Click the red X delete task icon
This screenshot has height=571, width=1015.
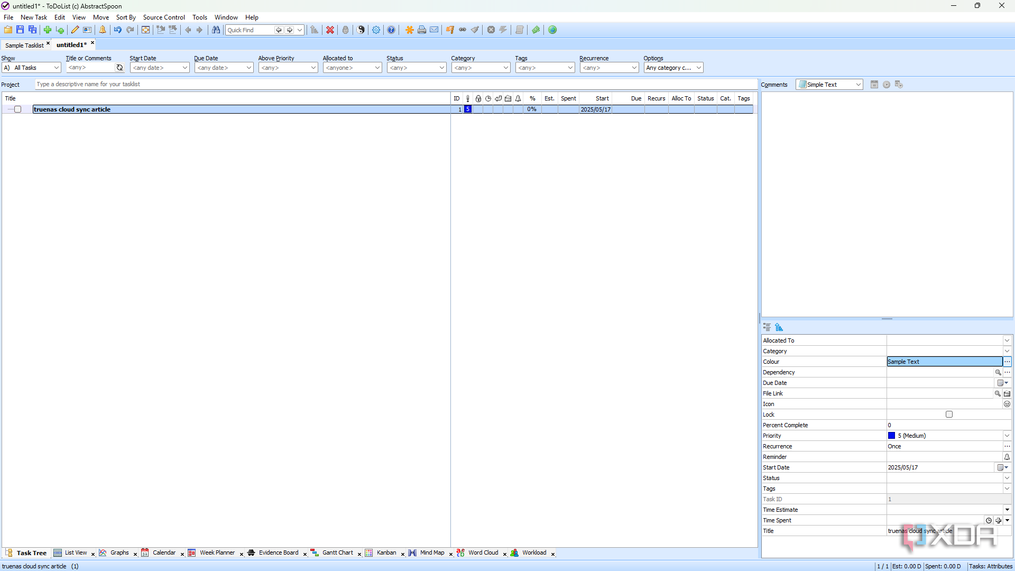[330, 30]
